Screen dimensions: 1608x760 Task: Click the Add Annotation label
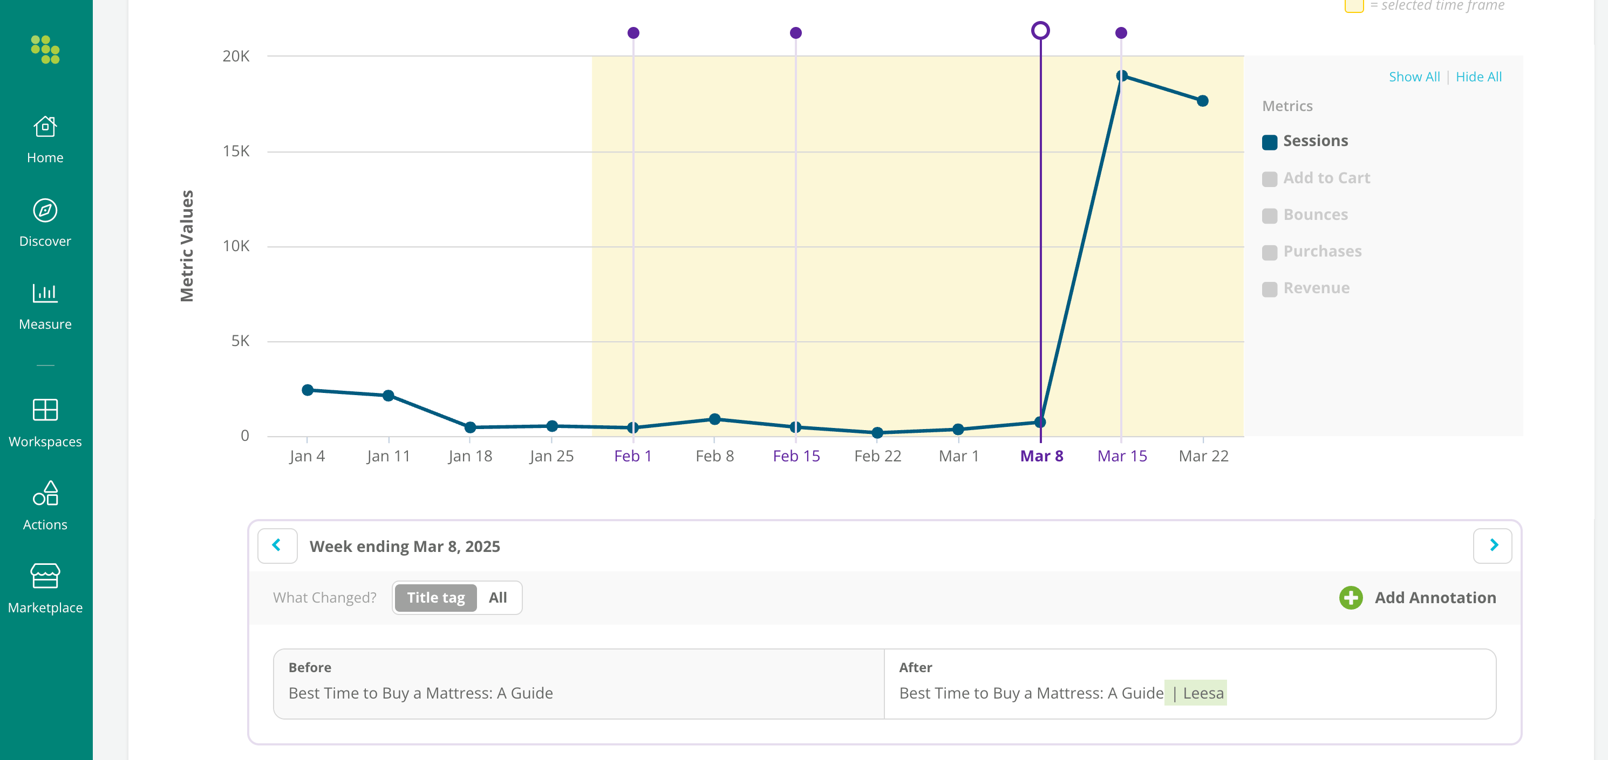1435,598
